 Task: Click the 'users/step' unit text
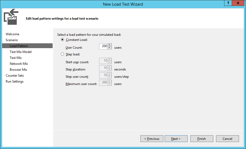tap(122, 77)
